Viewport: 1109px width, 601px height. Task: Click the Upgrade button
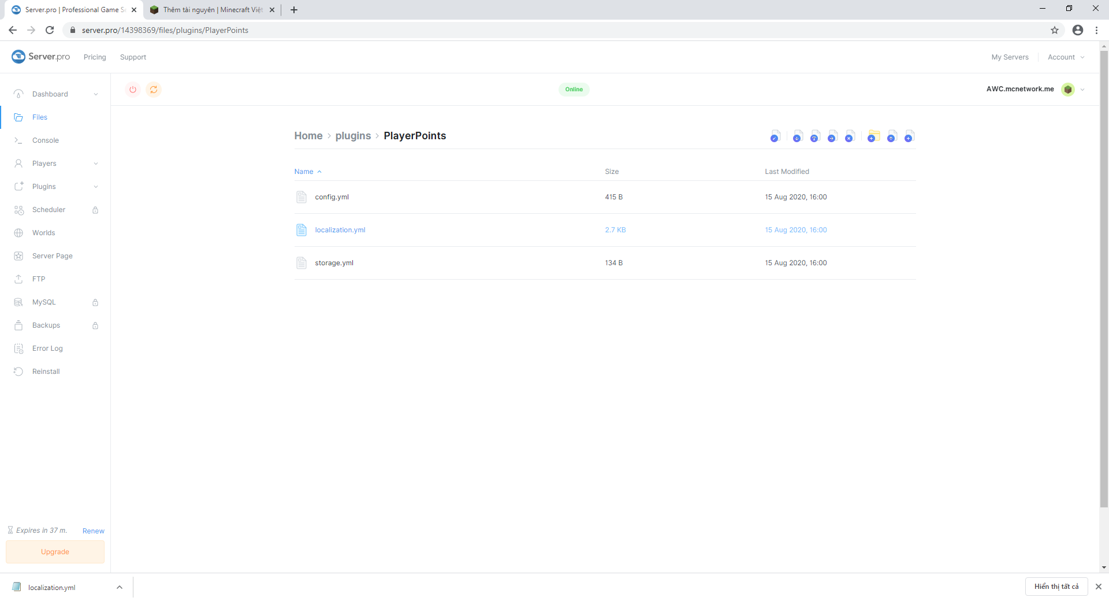click(55, 552)
